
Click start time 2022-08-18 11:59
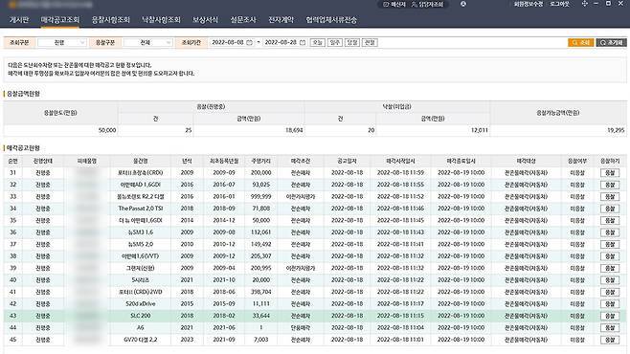(x=400, y=173)
